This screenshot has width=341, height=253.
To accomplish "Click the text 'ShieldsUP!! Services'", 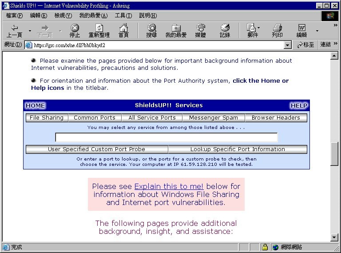I will click(169, 105).
